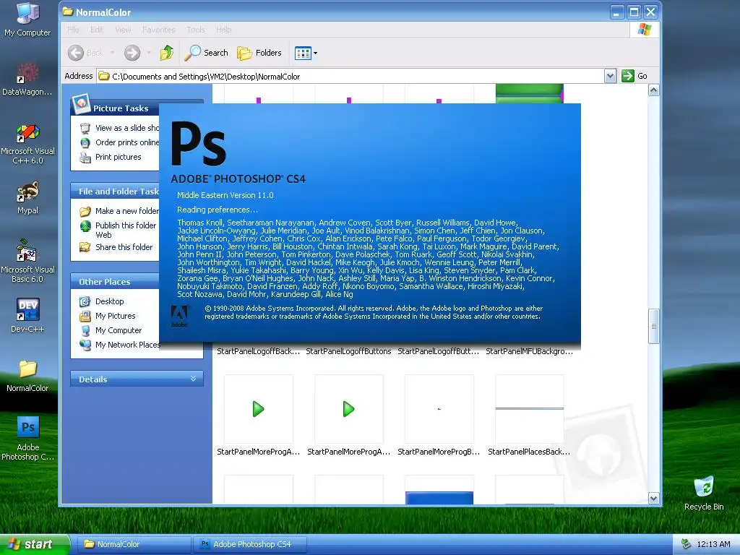Click the taskbar clock 12:13 AM

[x=713, y=544]
